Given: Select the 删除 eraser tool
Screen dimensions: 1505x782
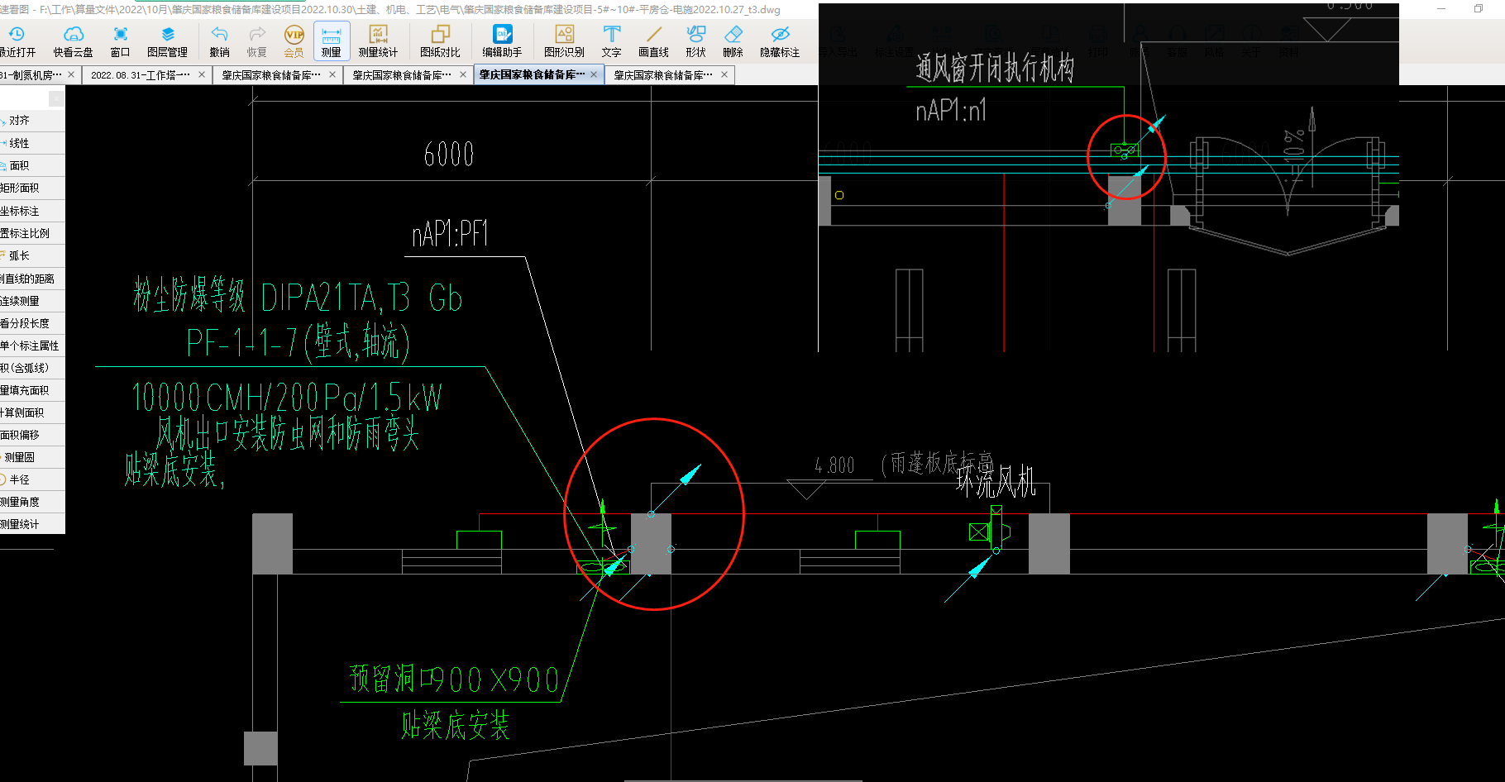Looking at the screenshot, I should (733, 41).
